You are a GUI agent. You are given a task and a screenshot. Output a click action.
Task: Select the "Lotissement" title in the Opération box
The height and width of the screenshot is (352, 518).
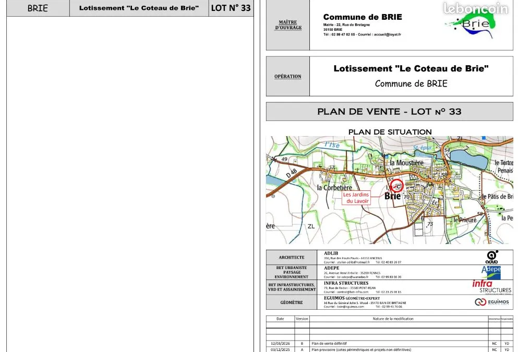pos(411,68)
